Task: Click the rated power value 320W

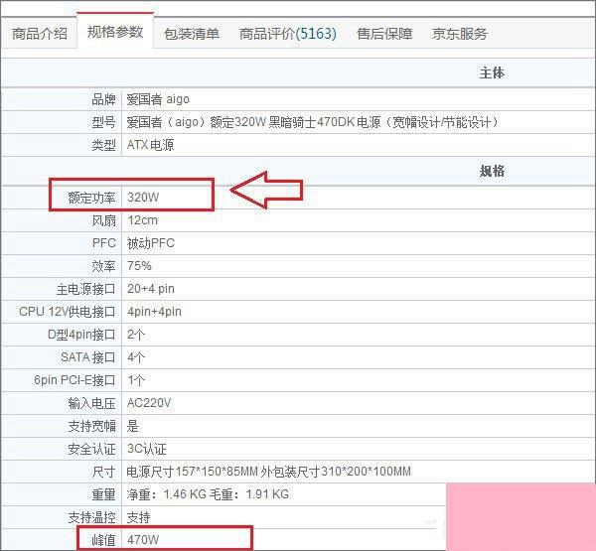Action: 143,198
